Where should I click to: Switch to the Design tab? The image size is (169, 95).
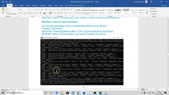pos(21,5)
